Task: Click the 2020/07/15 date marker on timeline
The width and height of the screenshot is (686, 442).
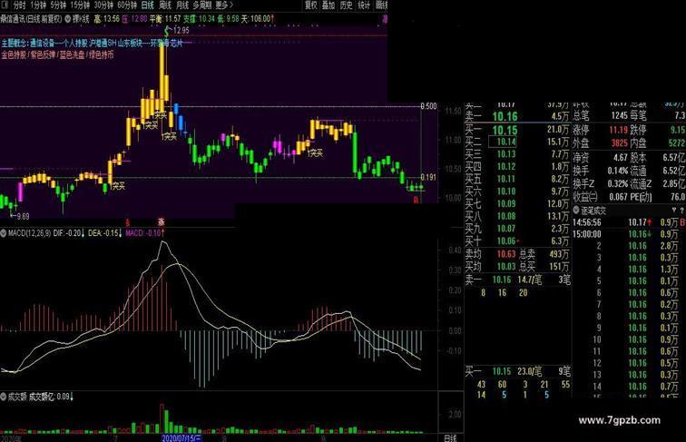Action: tap(182, 438)
